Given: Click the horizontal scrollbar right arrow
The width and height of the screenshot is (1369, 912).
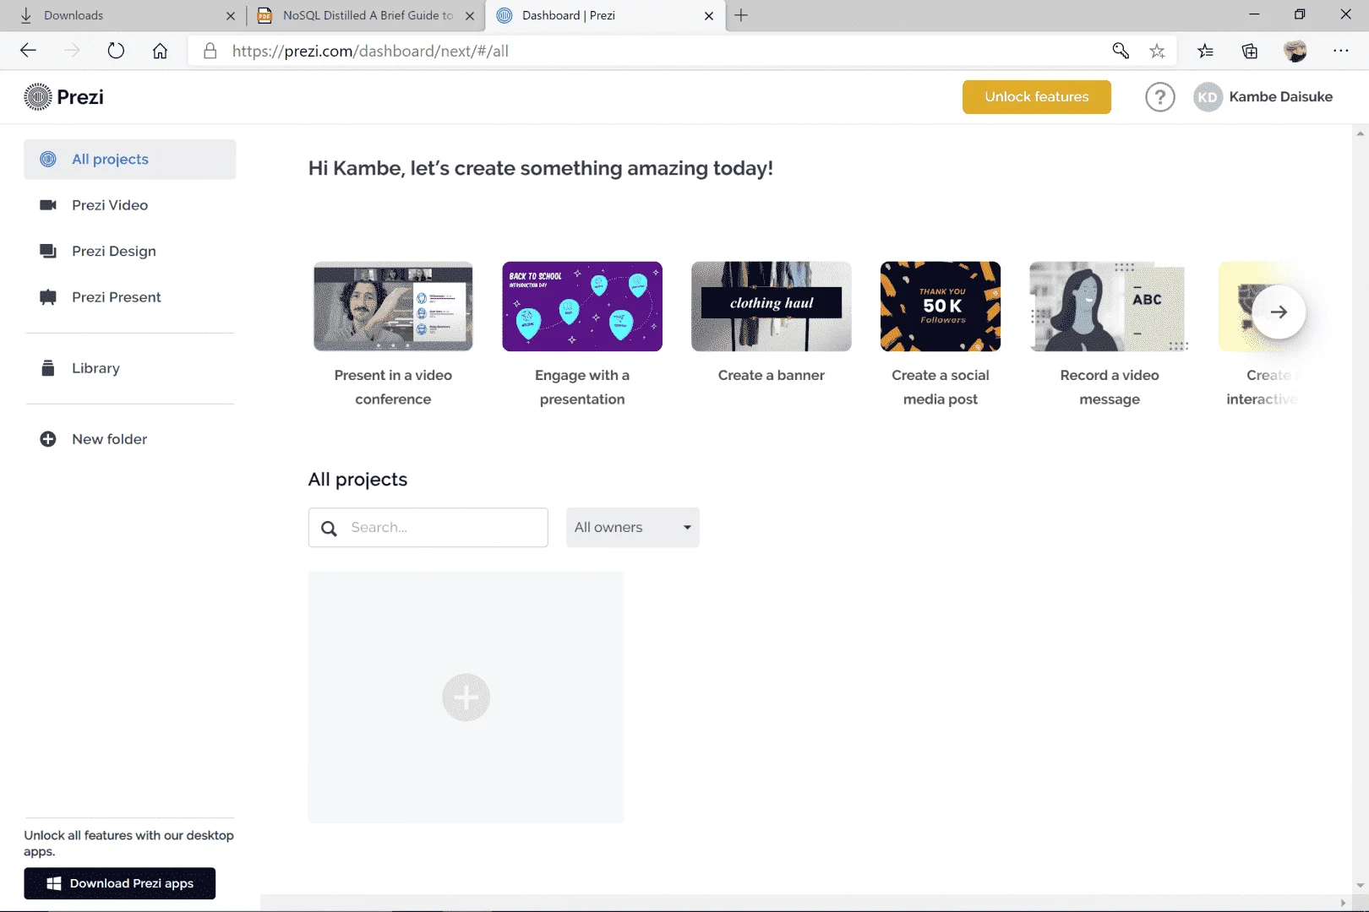Looking at the screenshot, I should 1343,903.
